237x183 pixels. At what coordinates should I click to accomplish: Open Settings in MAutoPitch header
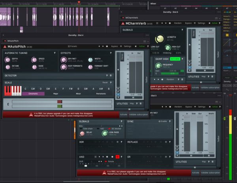click(128, 46)
